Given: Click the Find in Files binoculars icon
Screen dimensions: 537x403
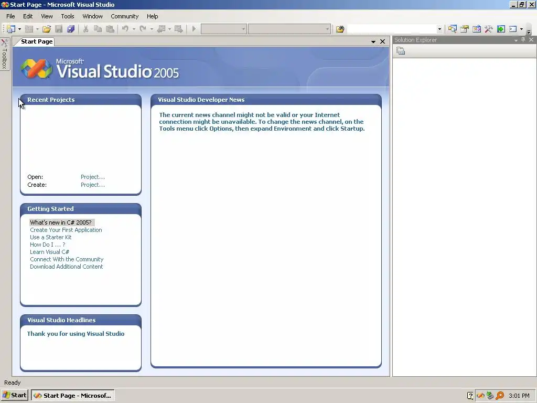Looking at the screenshot, I should pyautogui.click(x=340, y=29).
